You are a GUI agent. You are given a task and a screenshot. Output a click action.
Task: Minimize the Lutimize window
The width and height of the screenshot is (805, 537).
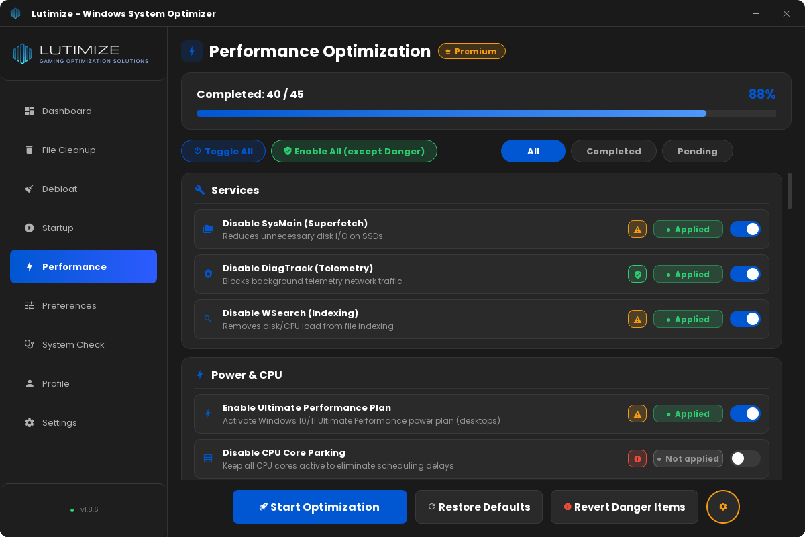(x=756, y=13)
